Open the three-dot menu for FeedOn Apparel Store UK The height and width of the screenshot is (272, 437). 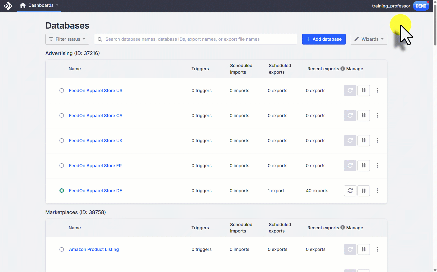tap(377, 141)
